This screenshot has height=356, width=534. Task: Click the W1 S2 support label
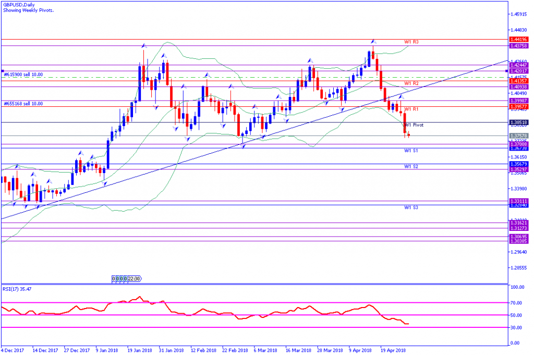point(411,167)
